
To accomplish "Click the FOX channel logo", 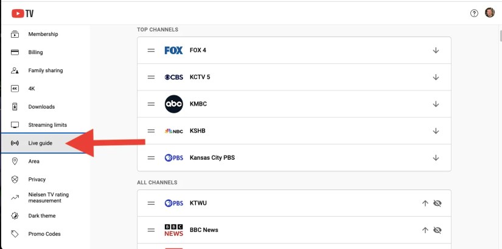I will (173, 50).
